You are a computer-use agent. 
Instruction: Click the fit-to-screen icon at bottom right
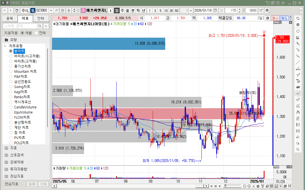pos(290,186)
